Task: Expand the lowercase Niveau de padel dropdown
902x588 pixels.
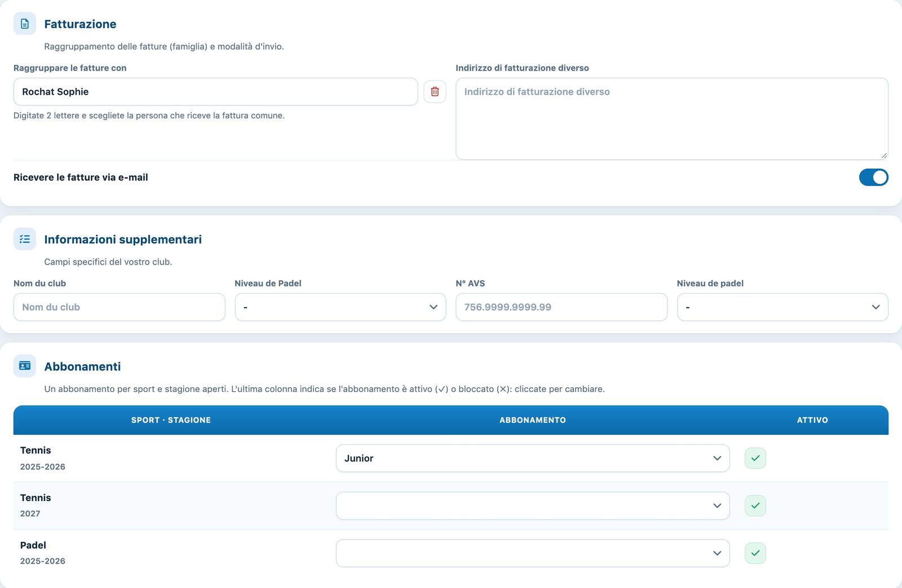Action: point(782,307)
